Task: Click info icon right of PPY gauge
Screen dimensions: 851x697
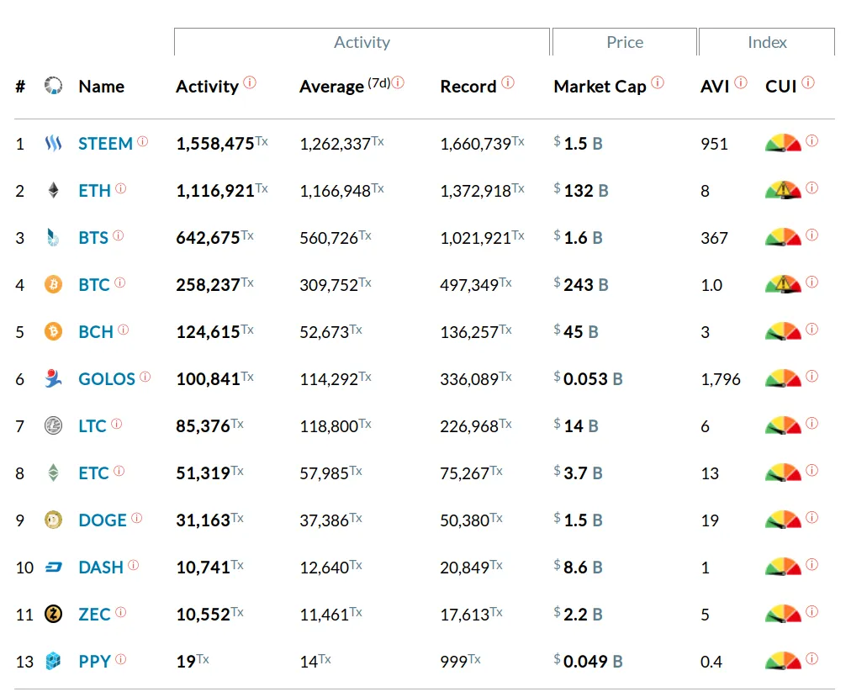Action: point(812,658)
